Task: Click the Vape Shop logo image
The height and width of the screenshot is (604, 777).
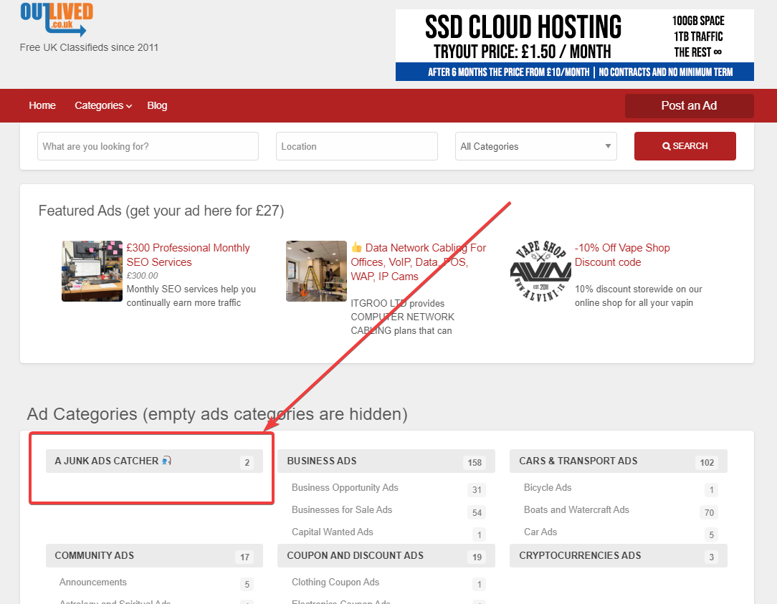Action: click(x=540, y=271)
